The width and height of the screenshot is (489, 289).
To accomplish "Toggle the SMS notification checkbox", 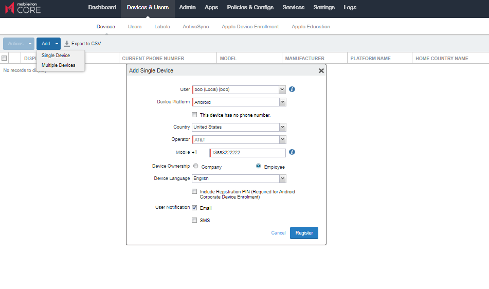I will [x=194, y=220].
